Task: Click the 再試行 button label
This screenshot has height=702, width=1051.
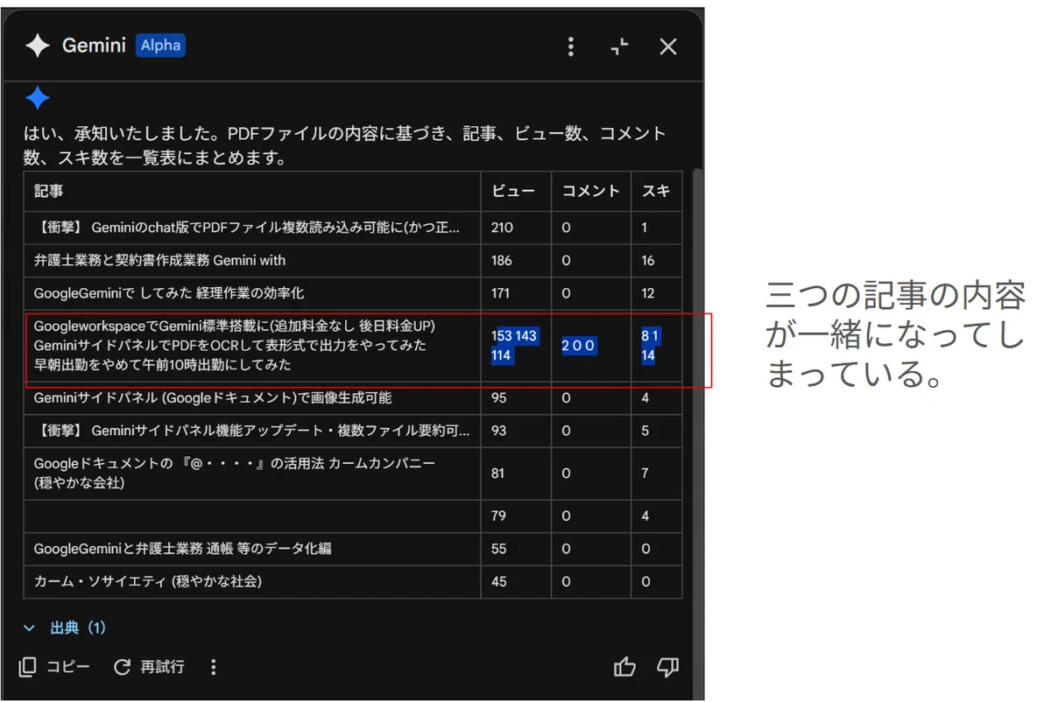Action: tap(163, 667)
